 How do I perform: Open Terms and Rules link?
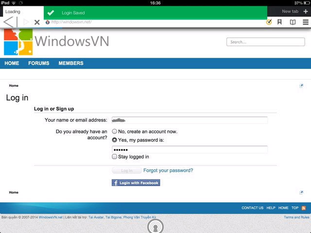pyautogui.click(x=296, y=217)
